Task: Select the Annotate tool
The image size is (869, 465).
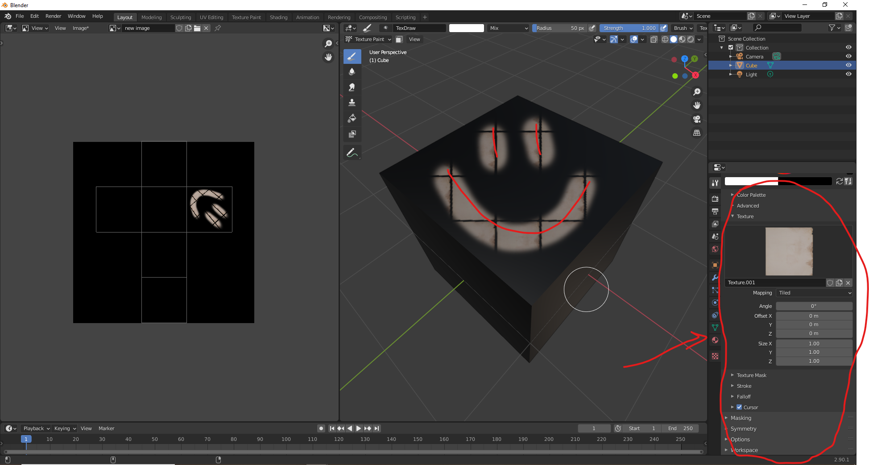Action: pos(352,153)
